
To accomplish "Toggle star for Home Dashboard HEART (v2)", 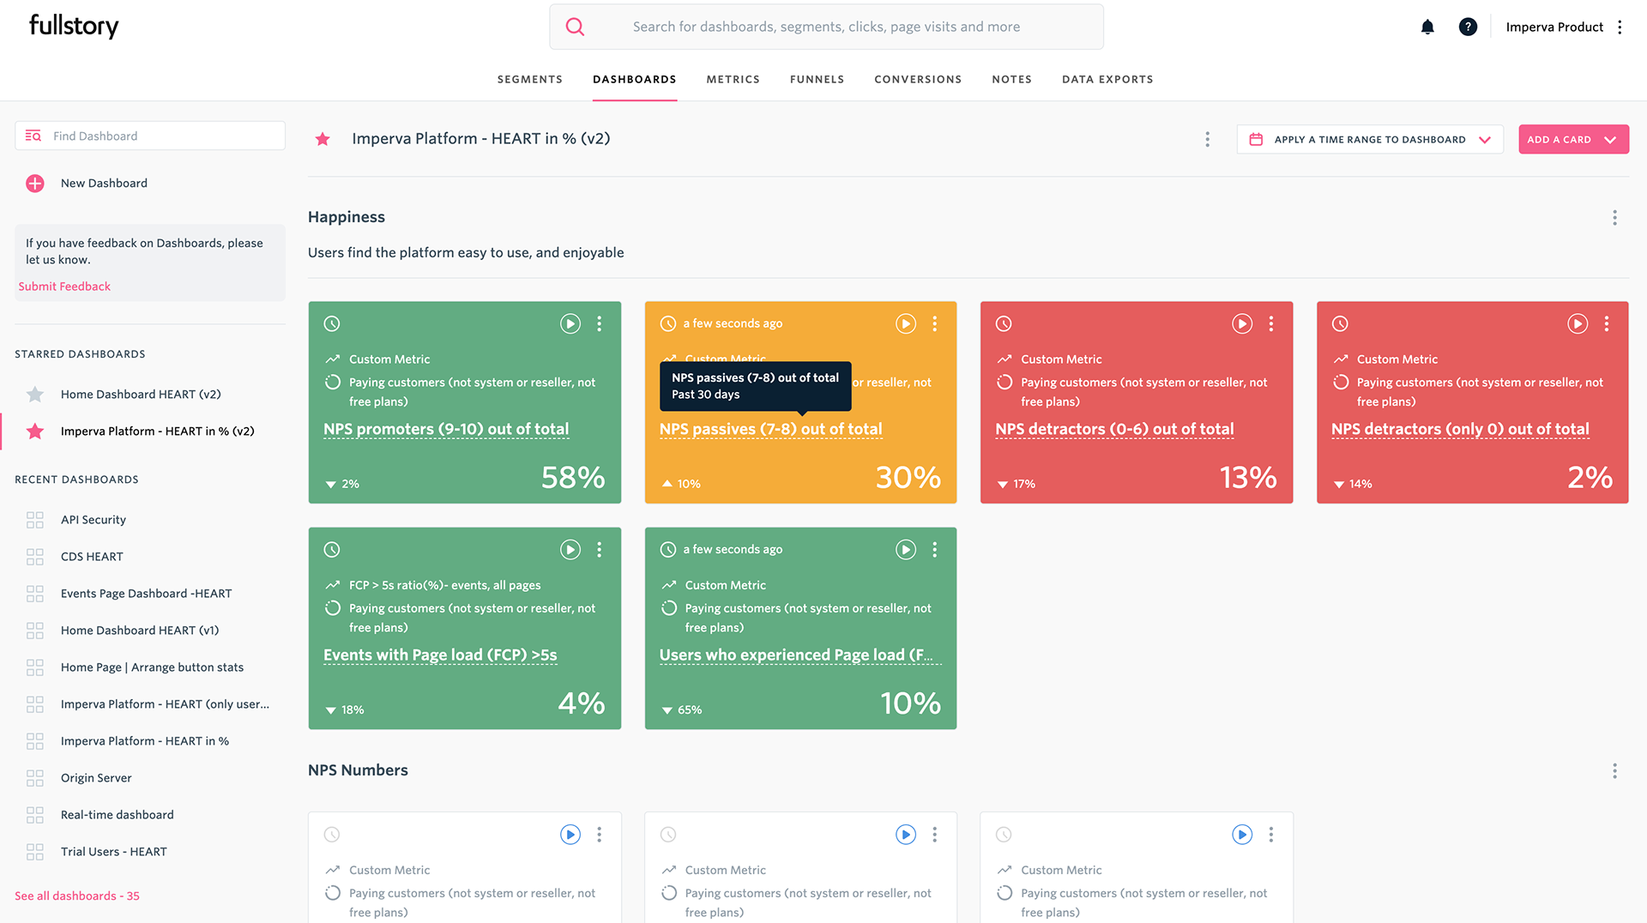I will [x=35, y=395].
